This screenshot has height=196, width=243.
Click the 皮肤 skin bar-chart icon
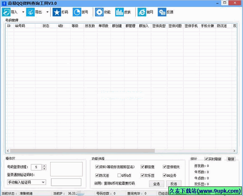[x=119, y=12]
